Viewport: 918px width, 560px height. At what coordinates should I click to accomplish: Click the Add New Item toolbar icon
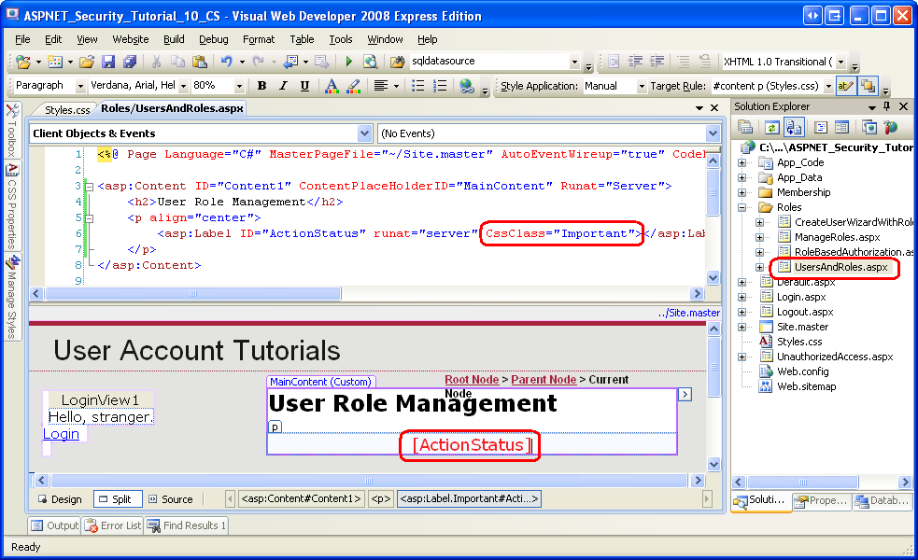(55, 62)
